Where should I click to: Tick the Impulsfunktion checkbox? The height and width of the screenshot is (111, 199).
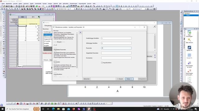point(102,63)
